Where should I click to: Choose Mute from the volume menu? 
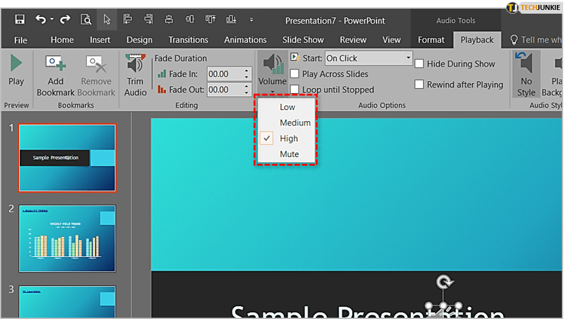(x=289, y=154)
